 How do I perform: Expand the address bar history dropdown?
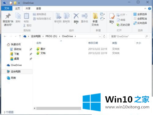(100, 36)
